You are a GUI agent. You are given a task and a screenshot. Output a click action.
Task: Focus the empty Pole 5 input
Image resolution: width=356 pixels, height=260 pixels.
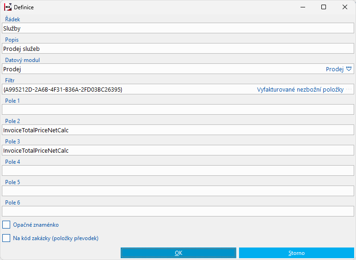[x=178, y=191]
